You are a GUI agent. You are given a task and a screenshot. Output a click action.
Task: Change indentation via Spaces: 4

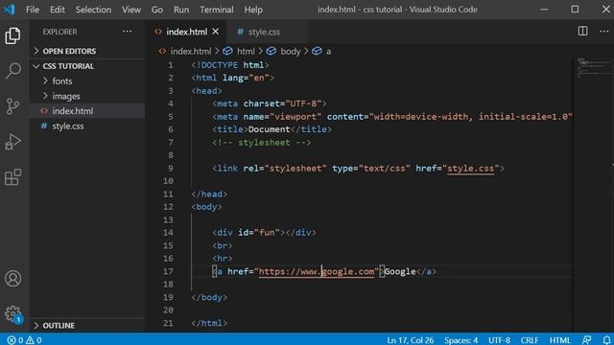(460, 340)
